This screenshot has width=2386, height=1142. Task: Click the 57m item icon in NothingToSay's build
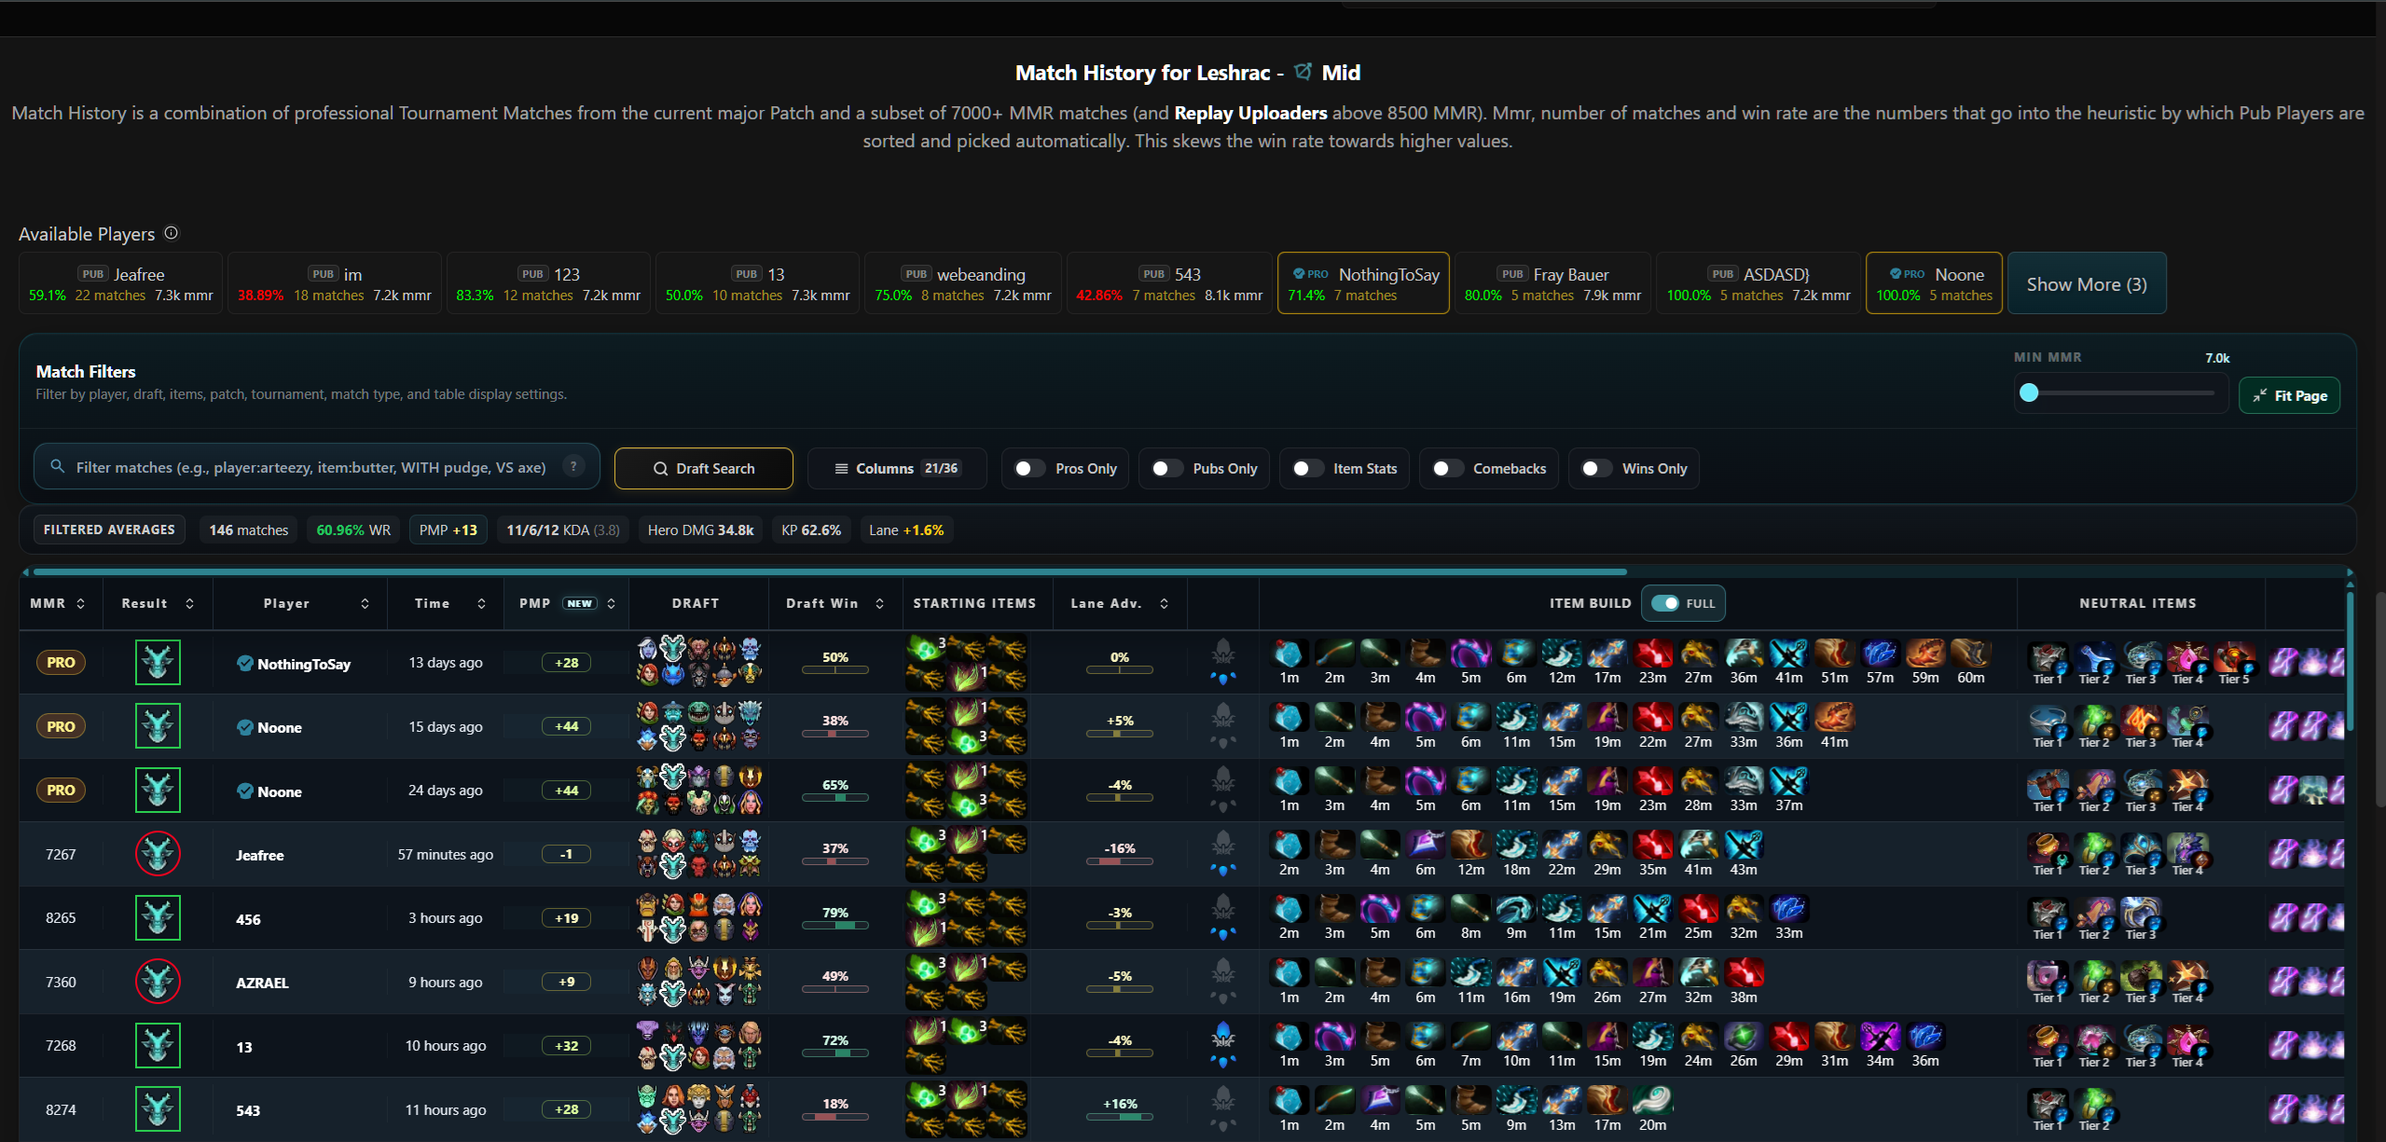pos(1880,654)
